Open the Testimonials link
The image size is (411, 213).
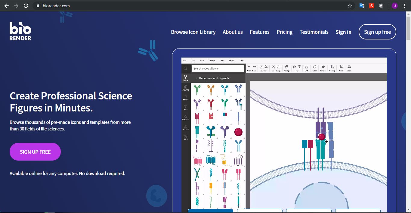[x=314, y=32]
